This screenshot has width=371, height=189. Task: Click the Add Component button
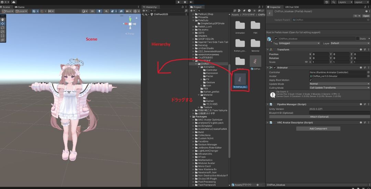tap(318, 129)
